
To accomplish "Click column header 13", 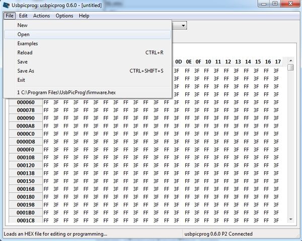I will click(238, 62).
